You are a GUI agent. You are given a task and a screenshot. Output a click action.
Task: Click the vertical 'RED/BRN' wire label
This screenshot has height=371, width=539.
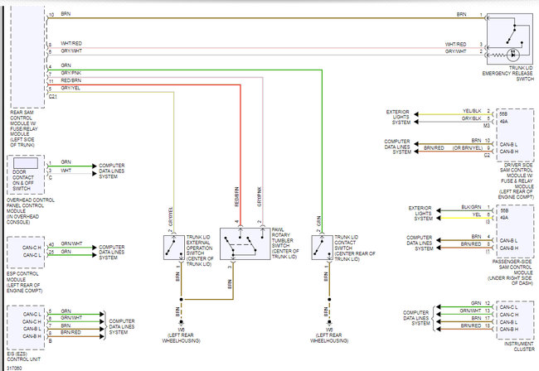237,196
